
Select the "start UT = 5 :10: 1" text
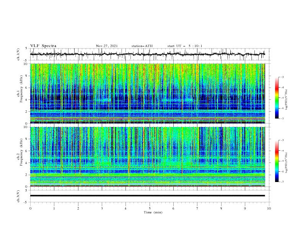point(185,46)
